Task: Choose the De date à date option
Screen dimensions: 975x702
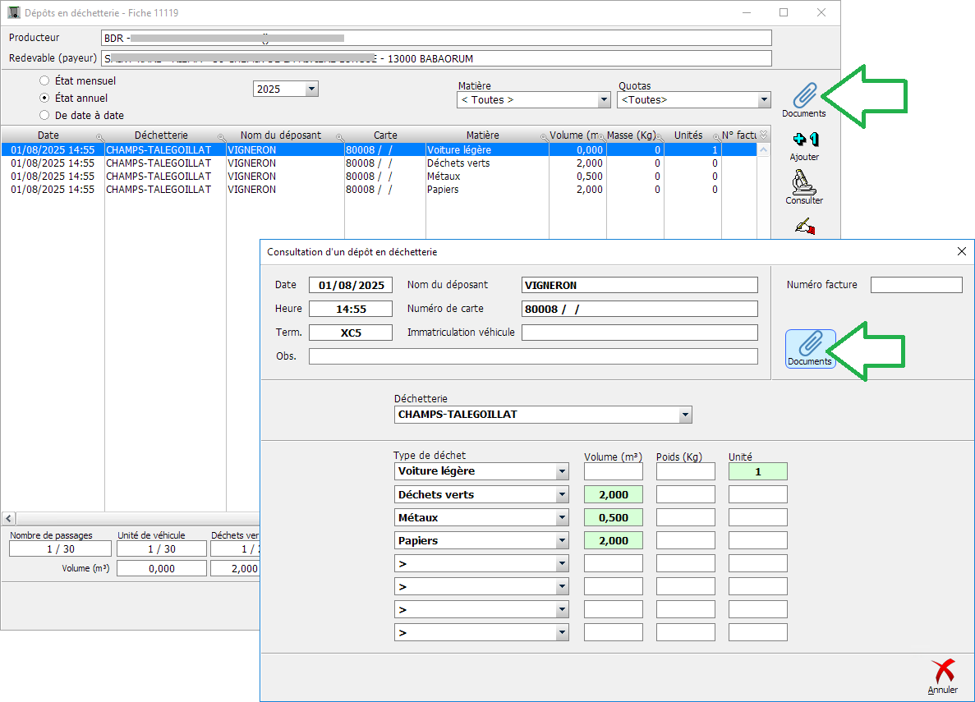Action: point(44,116)
